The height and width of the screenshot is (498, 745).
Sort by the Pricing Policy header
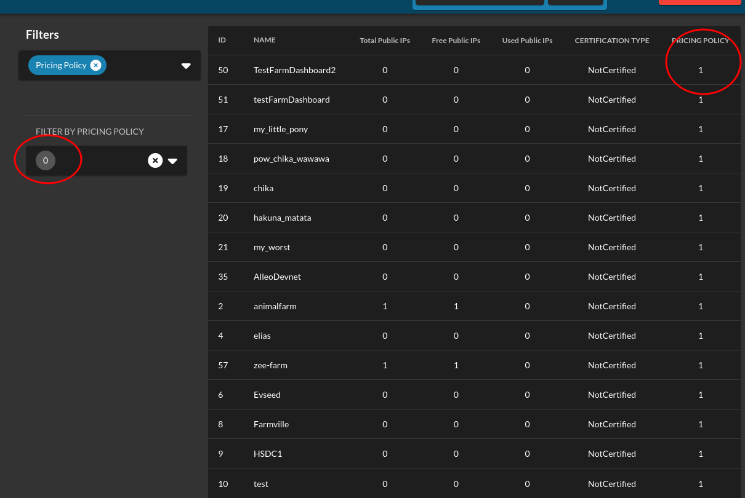tap(700, 40)
